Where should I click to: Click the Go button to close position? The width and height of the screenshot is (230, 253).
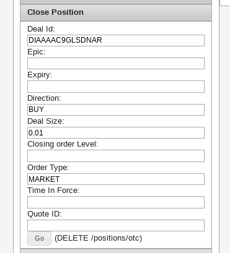pyautogui.click(x=39, y=238)
